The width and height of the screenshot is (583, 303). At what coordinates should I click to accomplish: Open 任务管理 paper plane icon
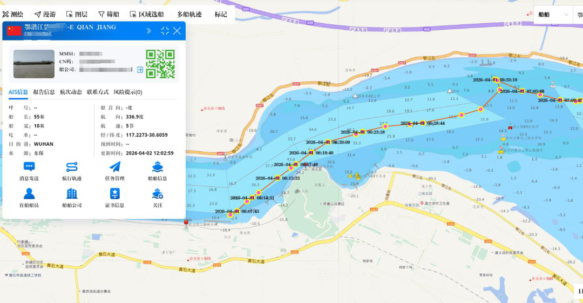[x=114, y=167]
